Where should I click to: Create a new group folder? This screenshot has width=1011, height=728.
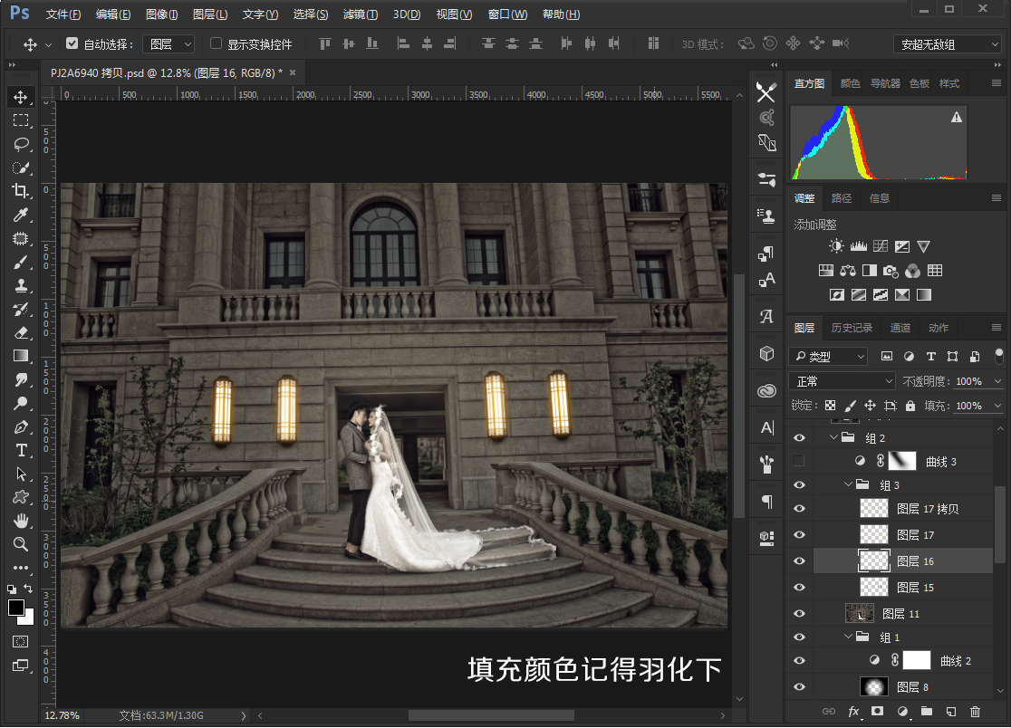927,712
